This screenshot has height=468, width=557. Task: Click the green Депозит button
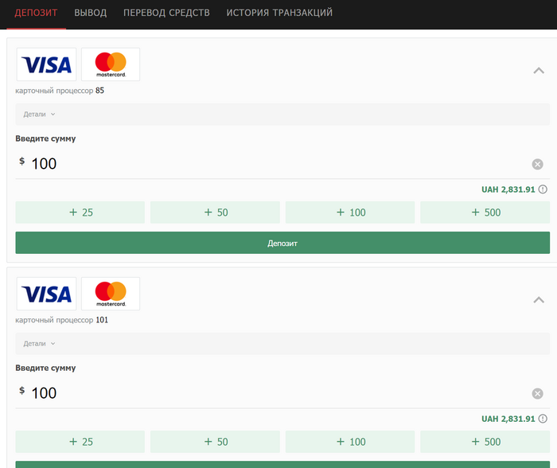pos(282,243)
